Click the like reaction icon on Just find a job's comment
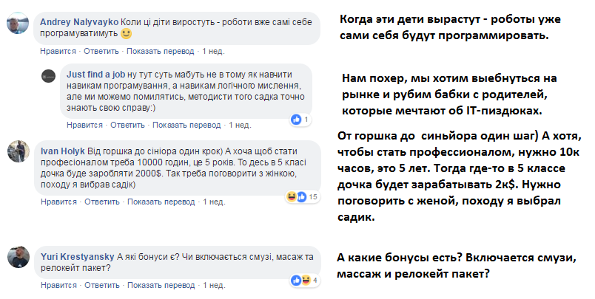This screenshot has height=299, width=595. [297, 119]
